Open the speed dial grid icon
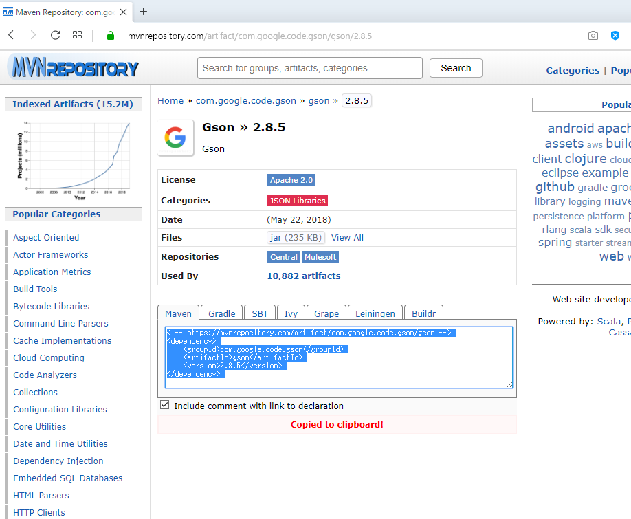 [x=77, y=36]
